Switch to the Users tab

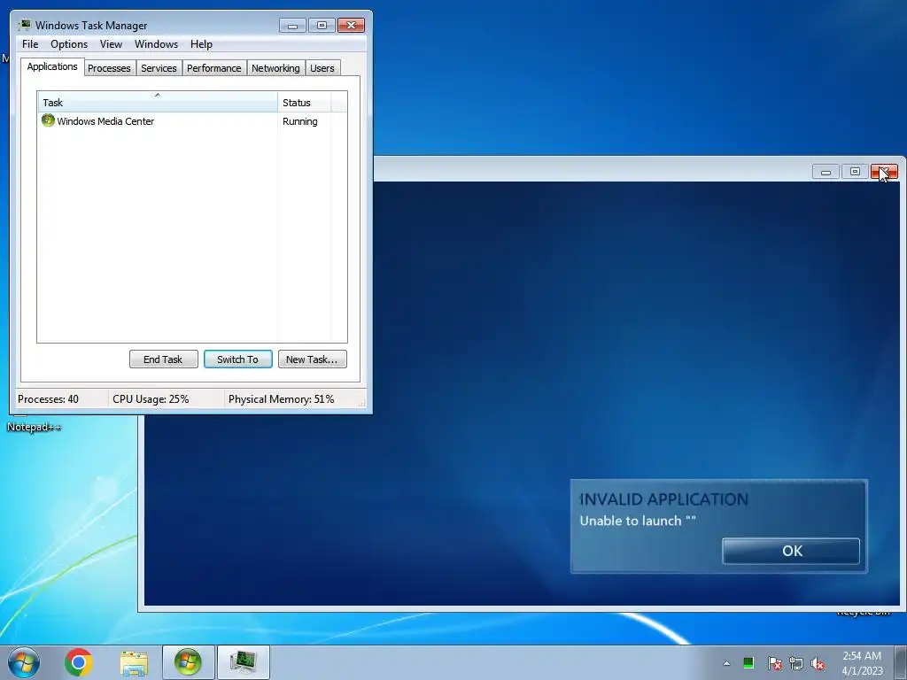(x=322, y=68)
